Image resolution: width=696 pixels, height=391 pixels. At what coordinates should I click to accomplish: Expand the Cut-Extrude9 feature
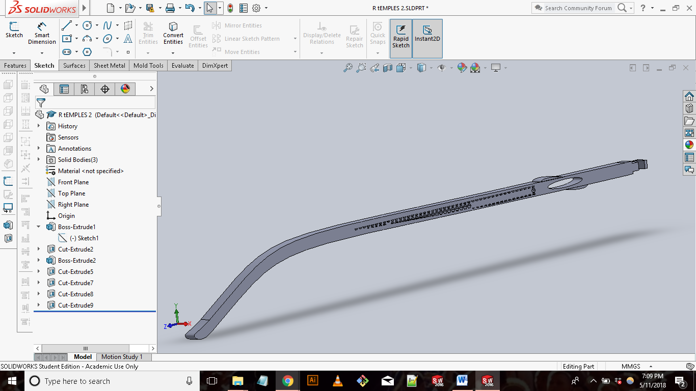tap(39, 305)
